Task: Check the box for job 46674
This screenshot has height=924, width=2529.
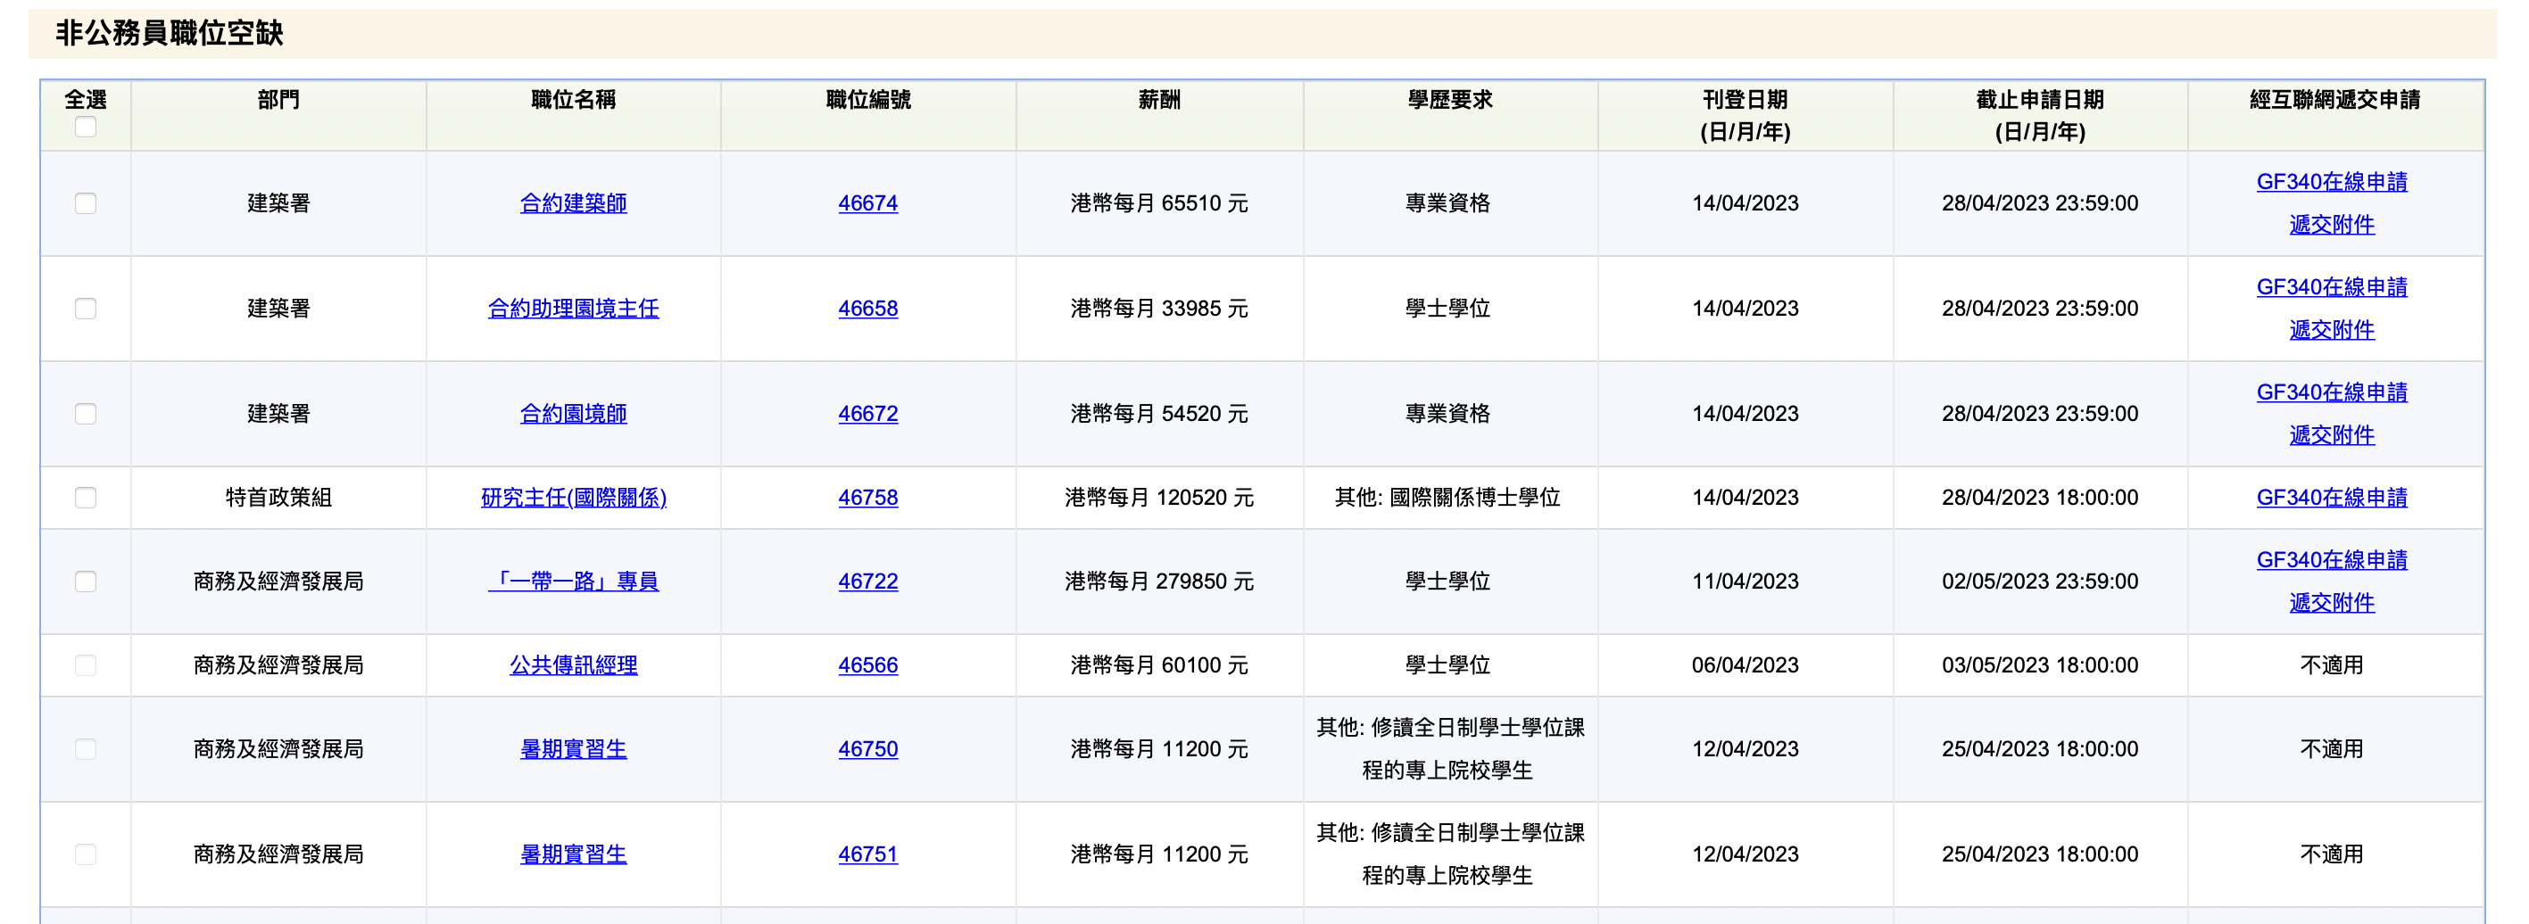Action: pos(86,203)
